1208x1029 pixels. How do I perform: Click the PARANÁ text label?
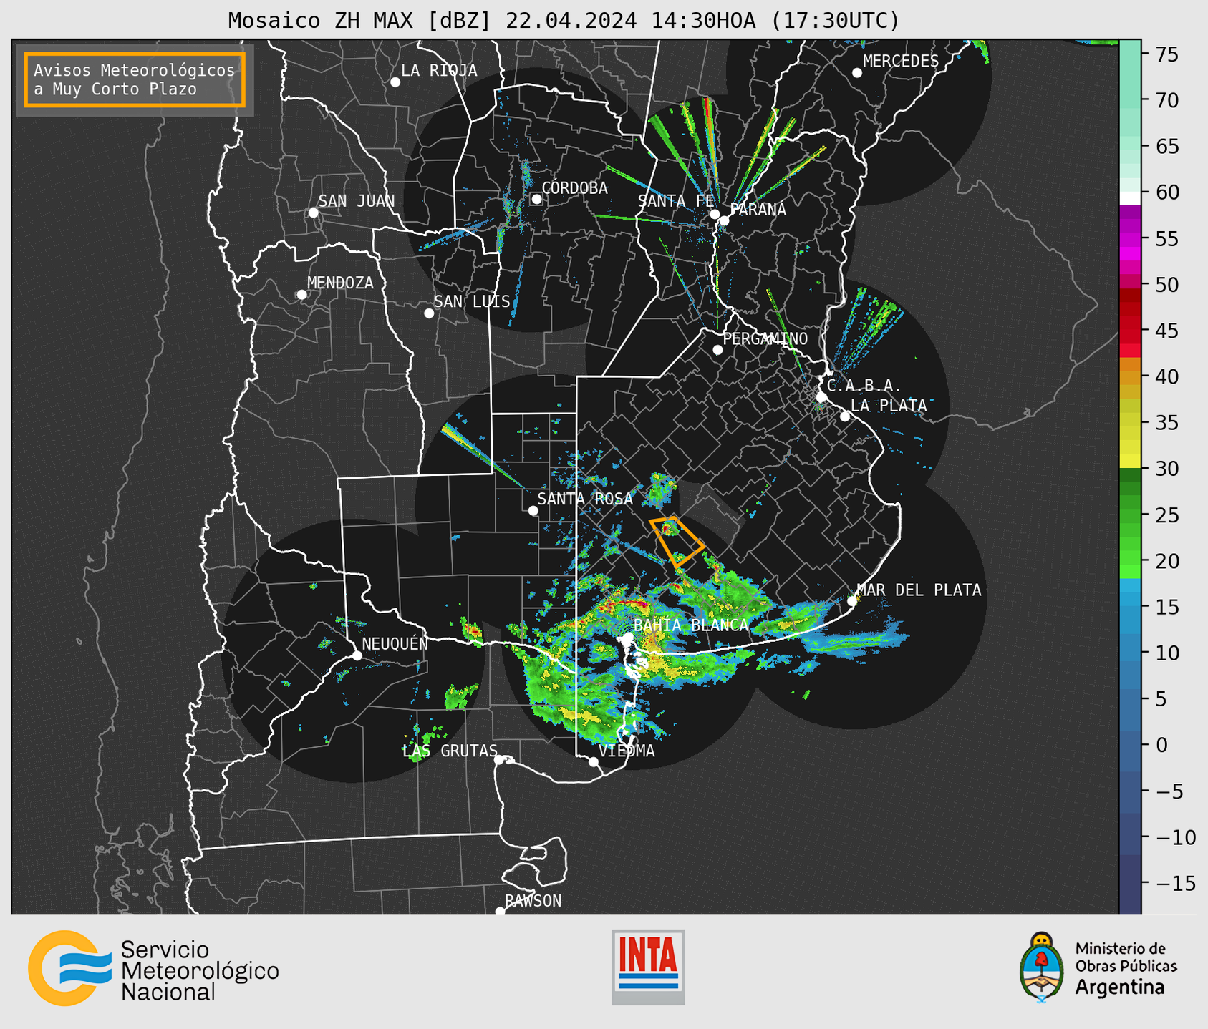point(758,210)
